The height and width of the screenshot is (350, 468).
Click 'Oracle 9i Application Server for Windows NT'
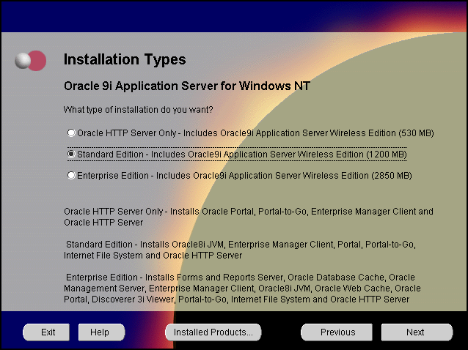187,86
